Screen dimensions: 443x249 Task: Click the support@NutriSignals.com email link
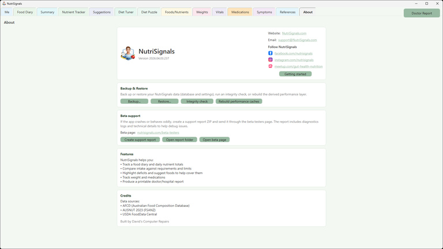(298, 40)
